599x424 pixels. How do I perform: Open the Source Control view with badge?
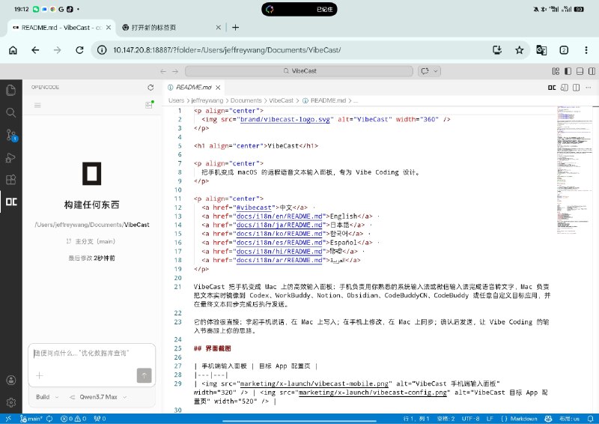tap(11, 135)
